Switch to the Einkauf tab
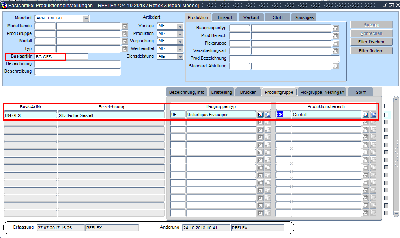This screenshot has height=238, width=400. point(224,17)
